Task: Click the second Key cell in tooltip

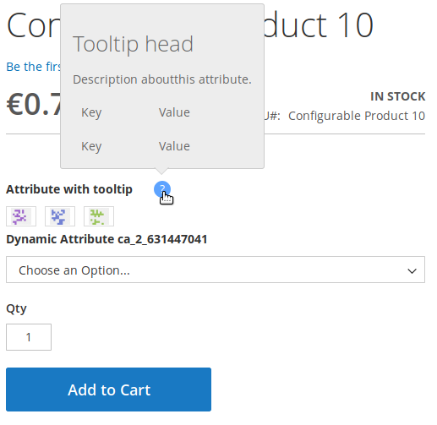Action: (91, 146)
